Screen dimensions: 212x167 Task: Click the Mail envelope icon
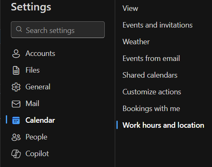coord(16,104)
